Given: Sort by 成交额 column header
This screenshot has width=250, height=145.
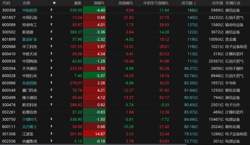Looking at the screenshot, I should point(187,3).
